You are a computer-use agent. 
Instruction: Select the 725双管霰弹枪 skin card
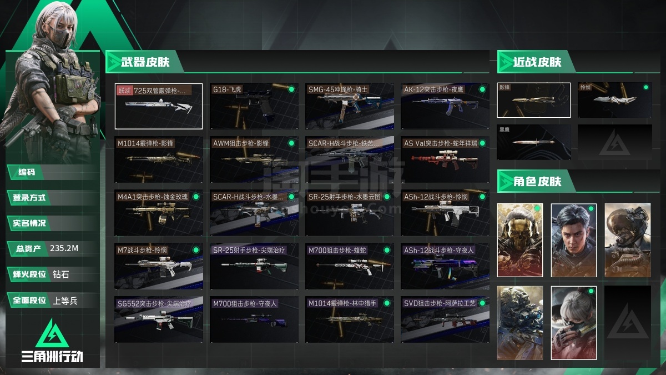click(x=159, y=106)
